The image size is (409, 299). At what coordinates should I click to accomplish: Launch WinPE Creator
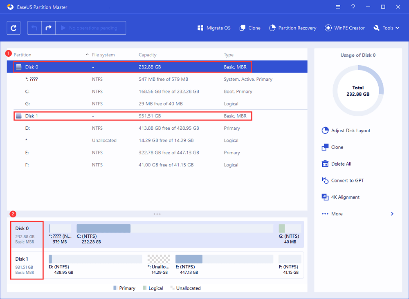(344, 28)
